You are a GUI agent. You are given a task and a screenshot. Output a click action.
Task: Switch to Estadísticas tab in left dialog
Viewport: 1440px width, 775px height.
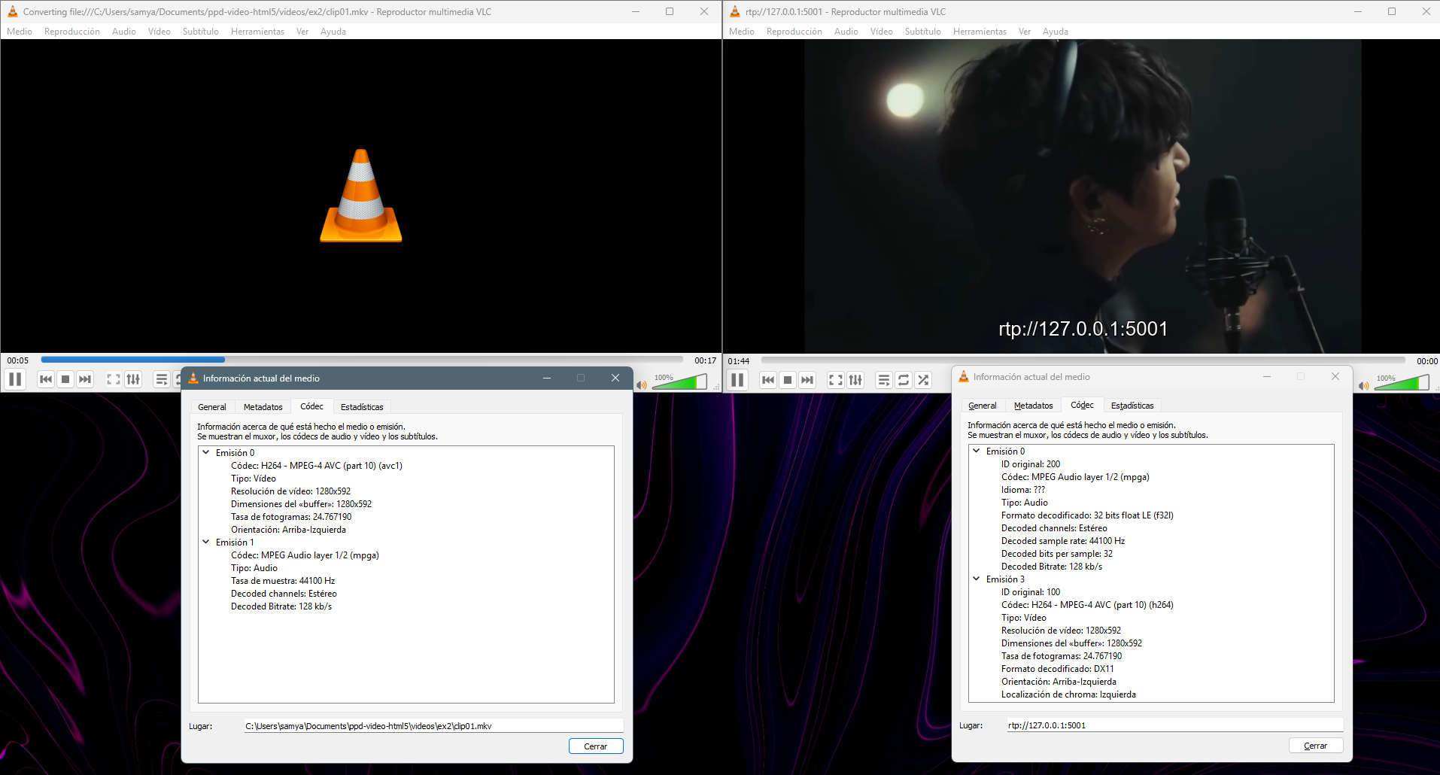[362, 407]
